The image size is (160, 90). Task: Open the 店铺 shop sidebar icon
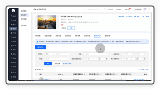[12, 20]
